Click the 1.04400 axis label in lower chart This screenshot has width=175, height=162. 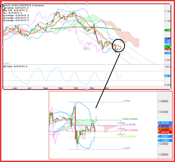click(163, 112)
